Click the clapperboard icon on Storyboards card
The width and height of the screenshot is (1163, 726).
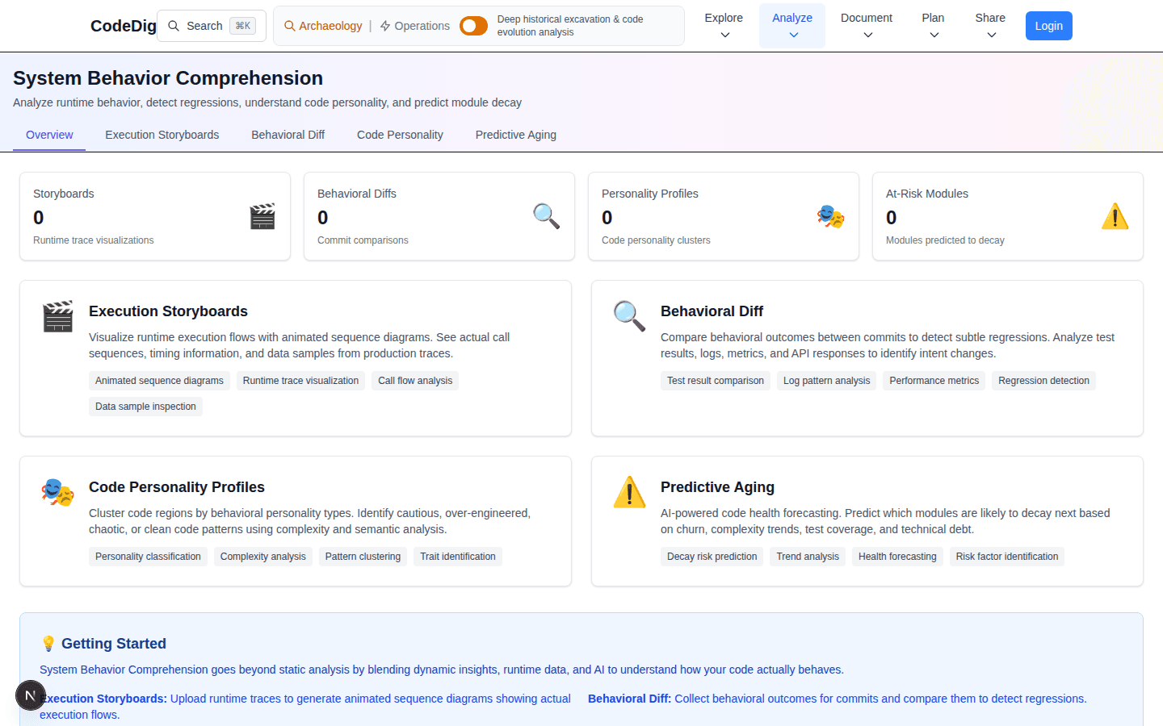(262, 215)
